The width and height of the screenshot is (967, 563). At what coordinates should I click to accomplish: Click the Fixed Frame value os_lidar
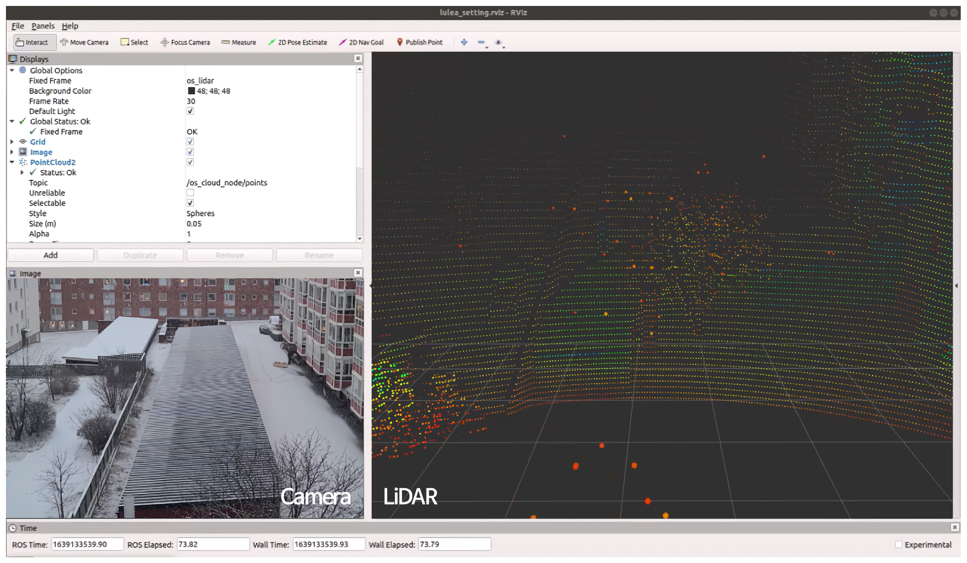pyautogui.click(x=200, y=81)
